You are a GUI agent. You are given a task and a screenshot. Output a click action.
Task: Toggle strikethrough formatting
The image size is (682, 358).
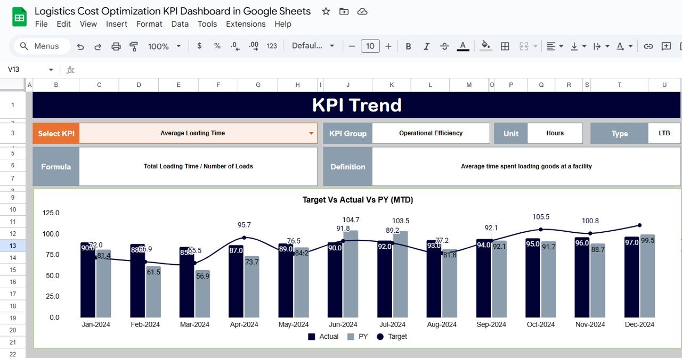pyautogui.click(x=444, y=46)
